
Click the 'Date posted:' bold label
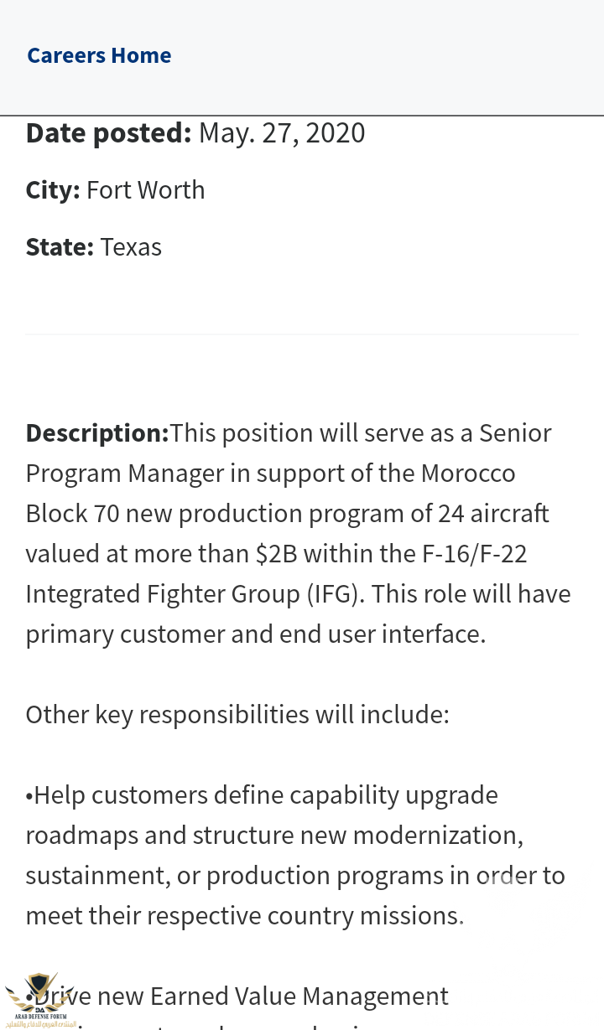108,133
